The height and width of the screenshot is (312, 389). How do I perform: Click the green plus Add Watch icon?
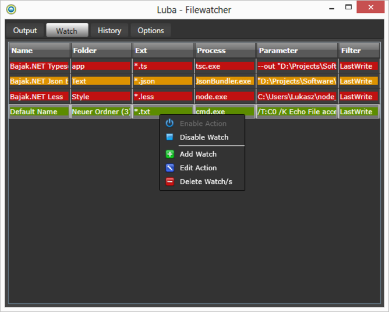(x=169, y=154)
